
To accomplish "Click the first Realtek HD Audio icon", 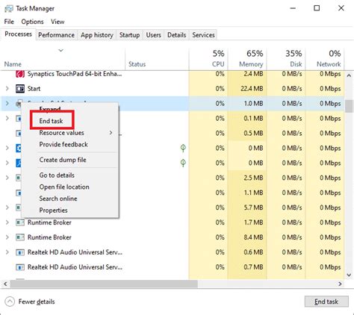I will click(x=20, y=252).
